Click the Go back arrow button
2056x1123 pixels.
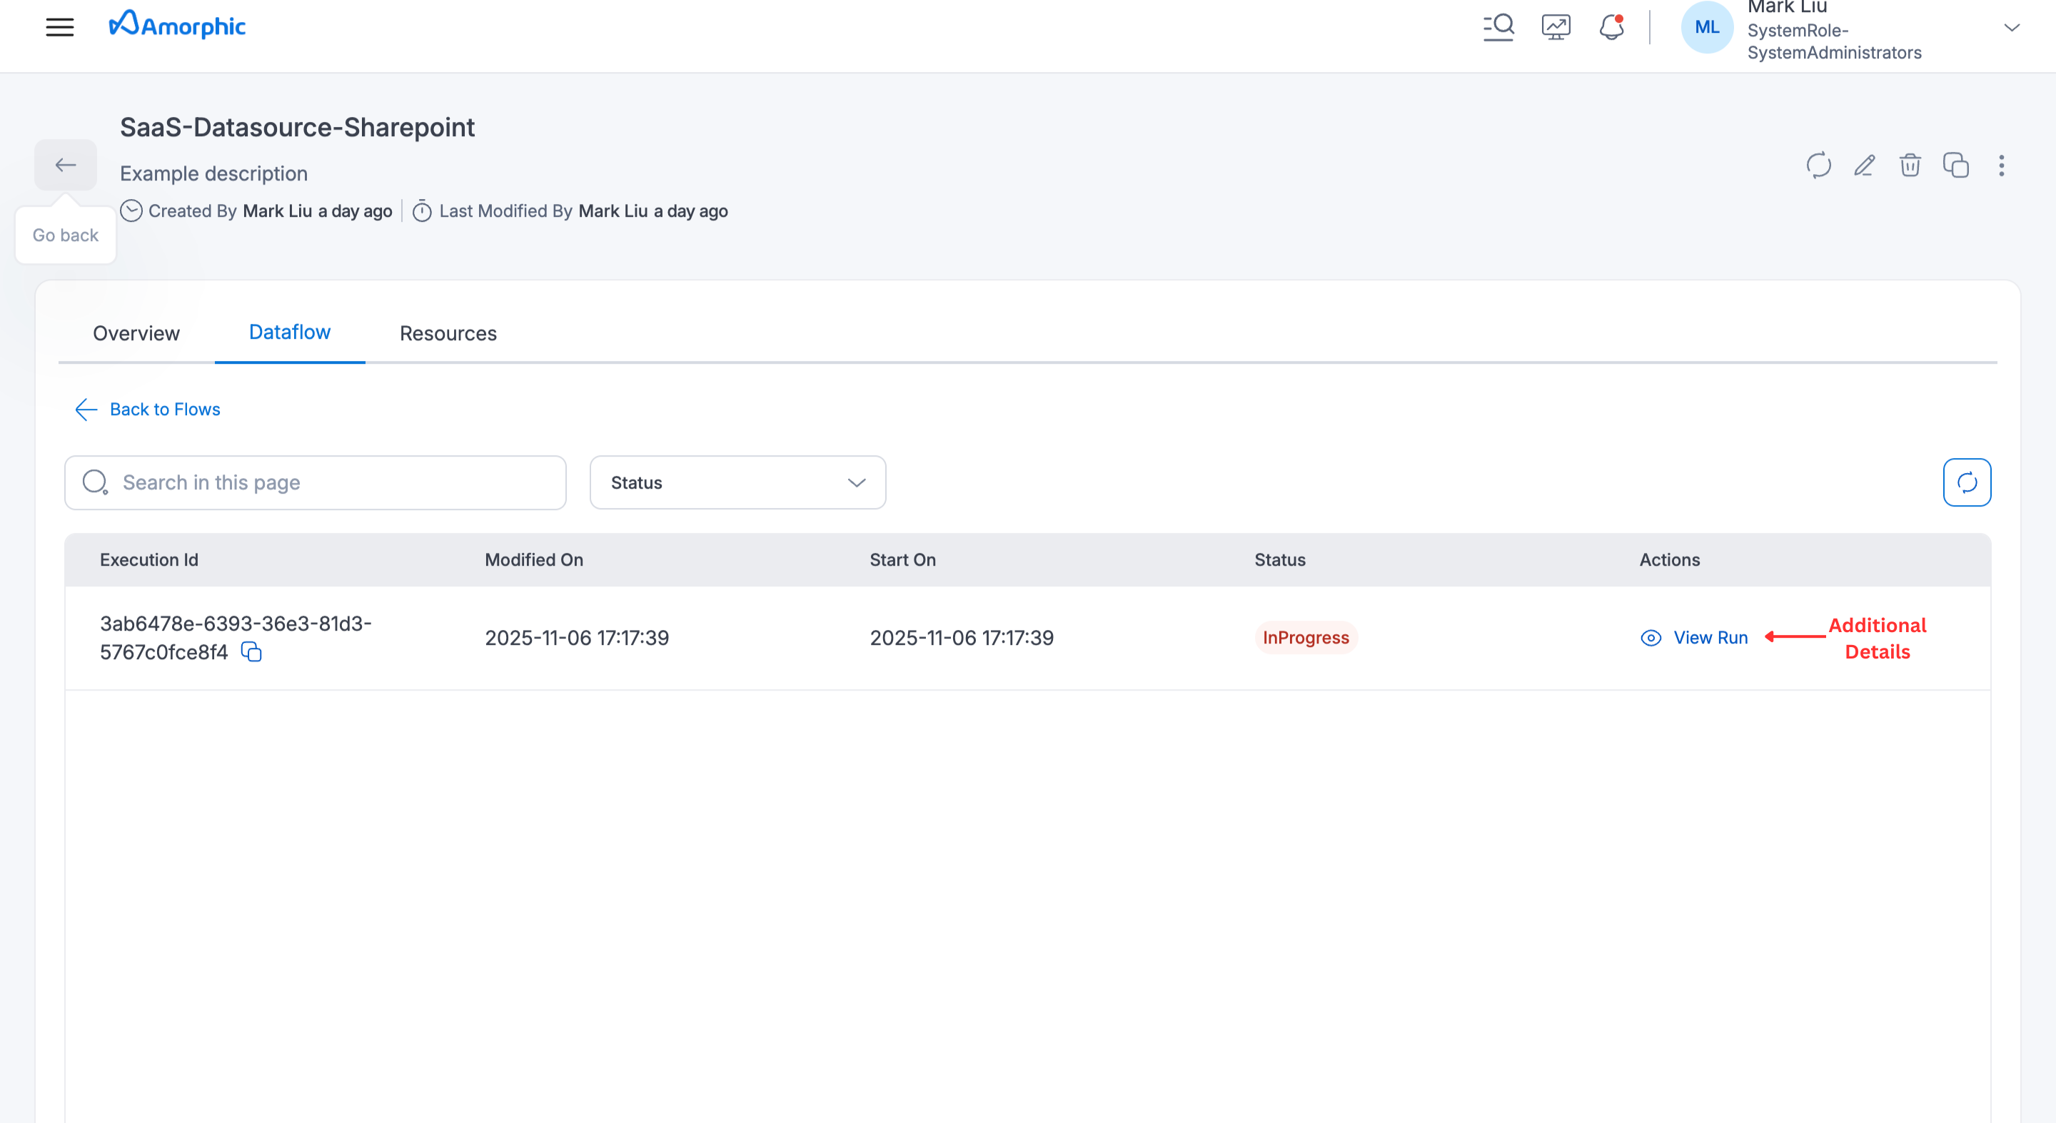(66, 165)
